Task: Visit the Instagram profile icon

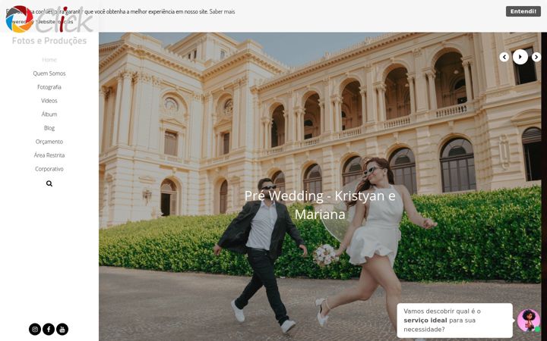Action: click(x=35, y=329)
